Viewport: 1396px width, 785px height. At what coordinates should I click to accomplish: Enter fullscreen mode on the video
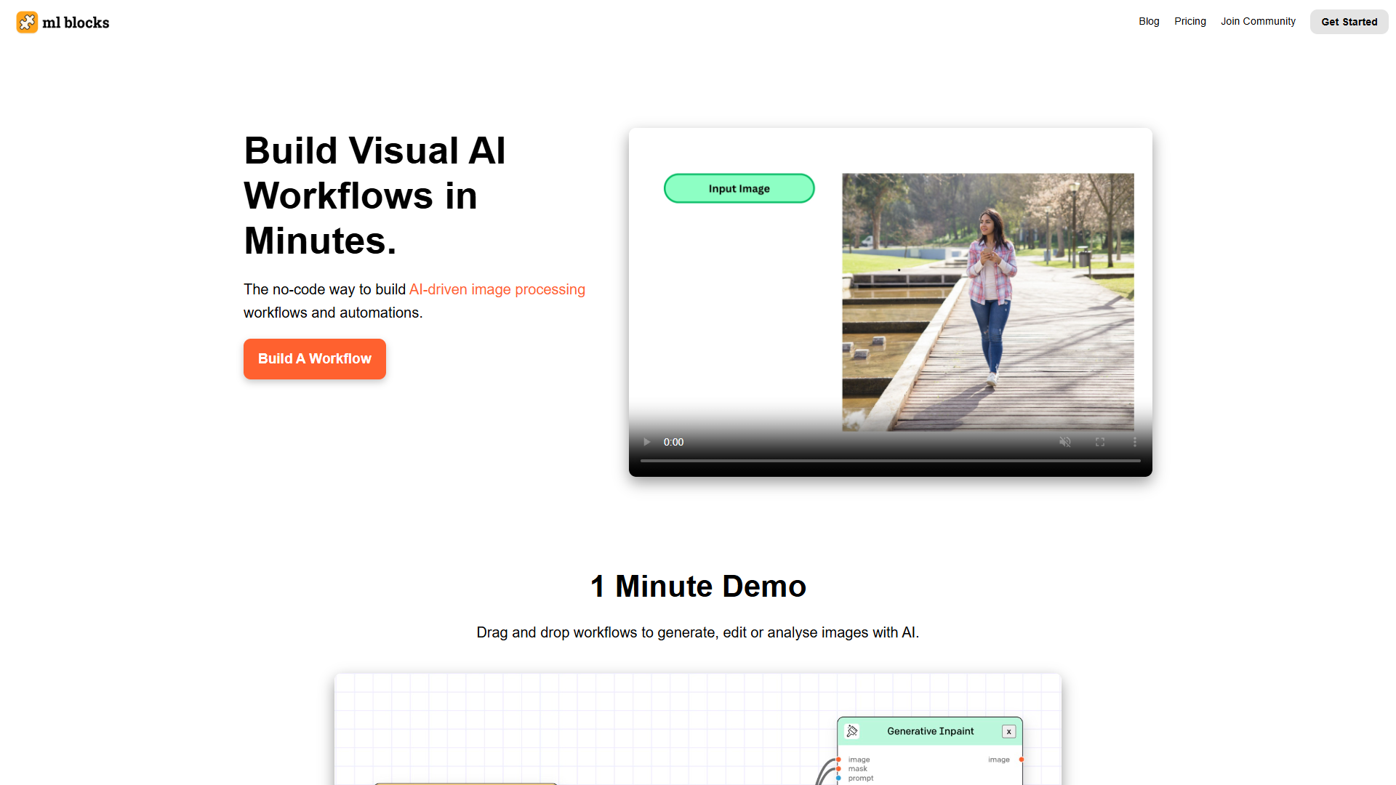tap(1100, 442)
